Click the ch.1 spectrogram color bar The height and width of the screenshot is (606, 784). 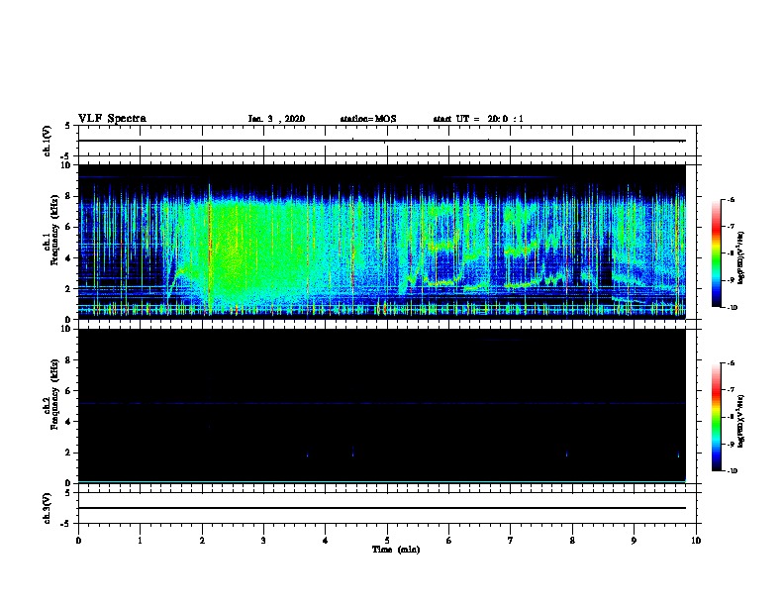tap(716, 253)
